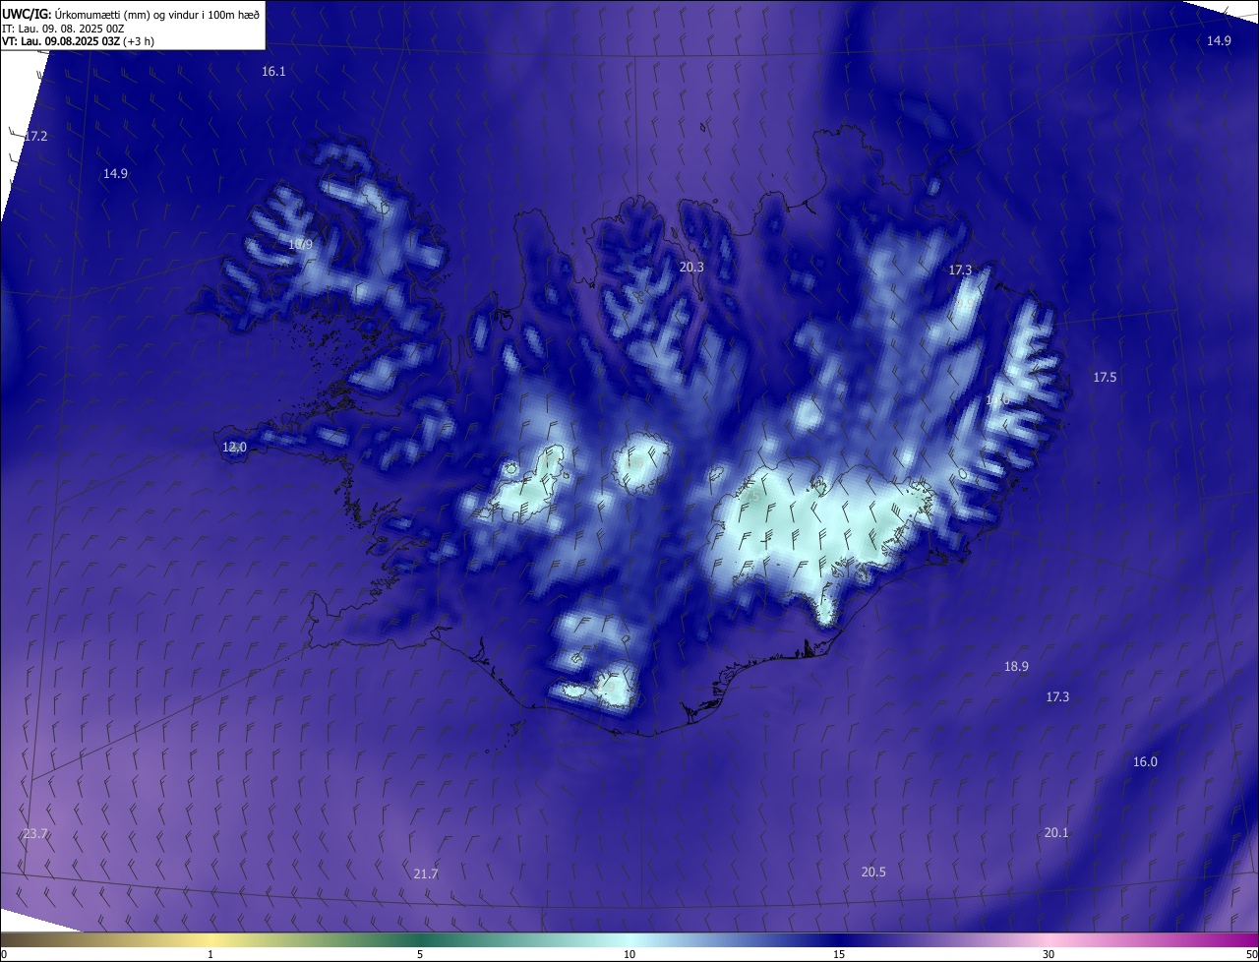
Task: Click the 16.0 value label on the map
Action: click(x=1145, y=762)
